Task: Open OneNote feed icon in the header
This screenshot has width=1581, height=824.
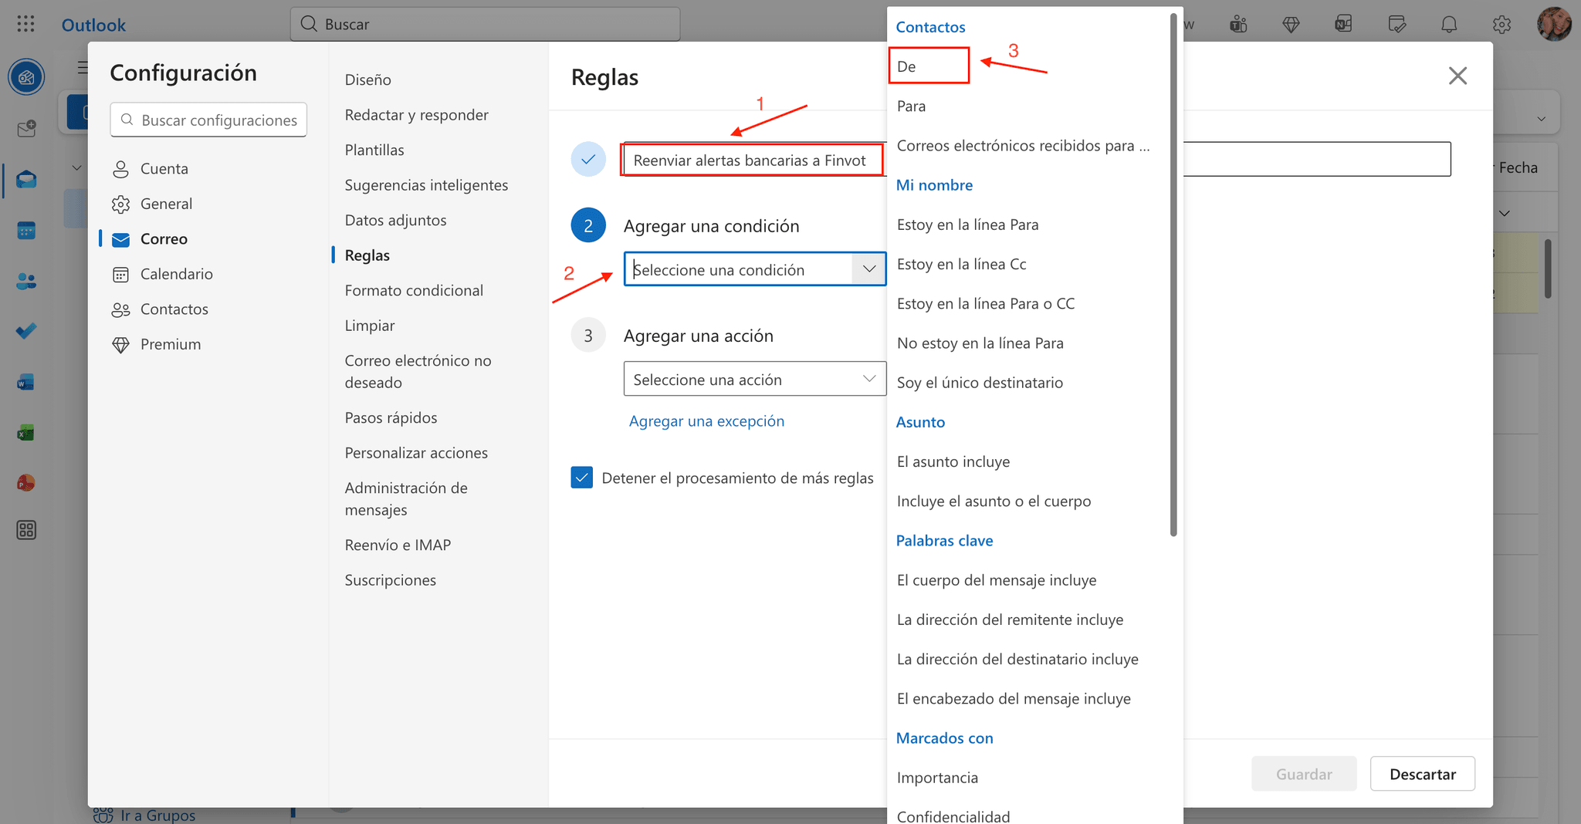Action: point(1343,25)
